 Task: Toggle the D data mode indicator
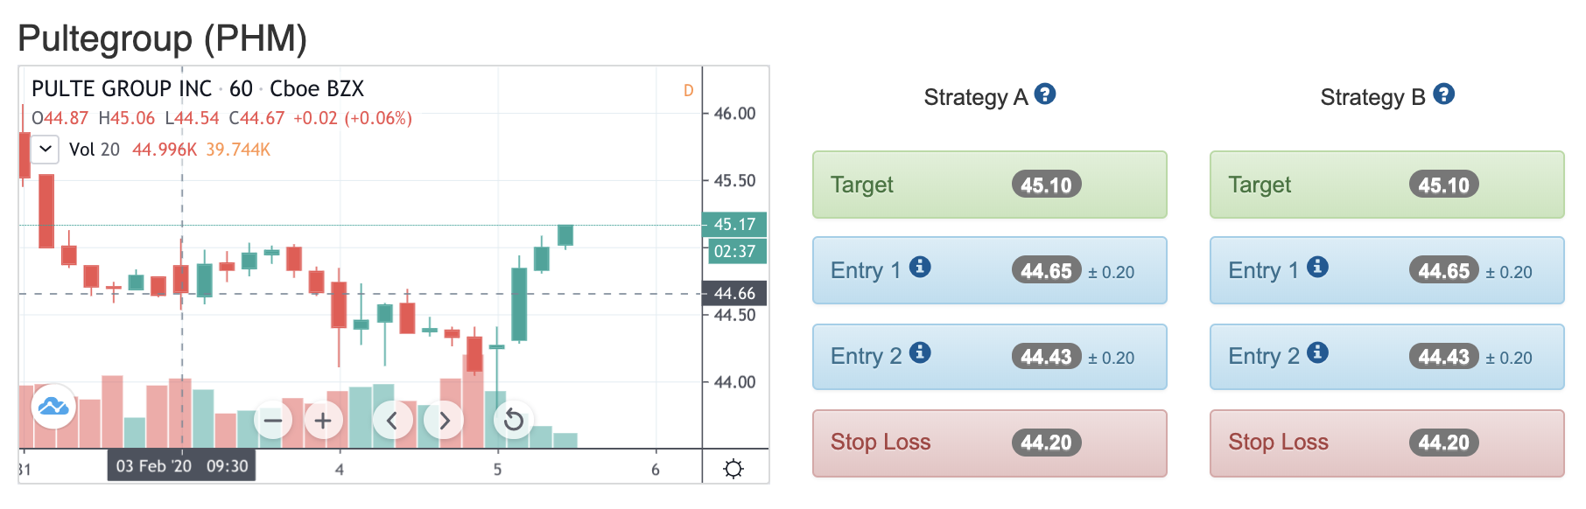(689, 91)
